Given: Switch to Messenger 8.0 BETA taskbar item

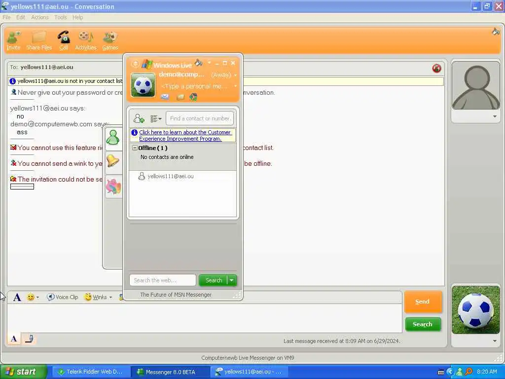Looking at the screenshot, I should click(x=170, y=372).
